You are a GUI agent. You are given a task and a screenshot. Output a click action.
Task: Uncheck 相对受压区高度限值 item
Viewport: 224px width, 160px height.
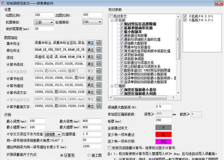point(122,24)
